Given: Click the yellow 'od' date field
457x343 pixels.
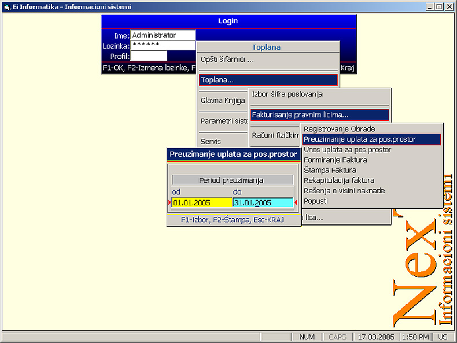Looking at the screenshot, I should tap(201, 203).
